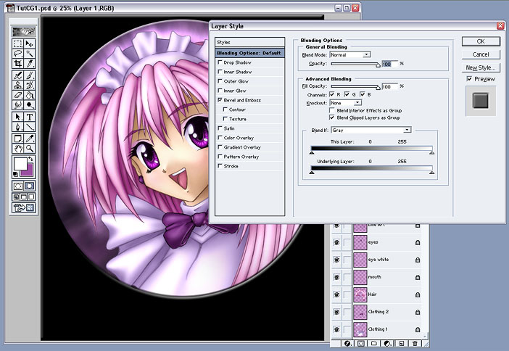Screen dimensions: 509x351
Task: Select the Airbrush tool
Action: point(17,75)
